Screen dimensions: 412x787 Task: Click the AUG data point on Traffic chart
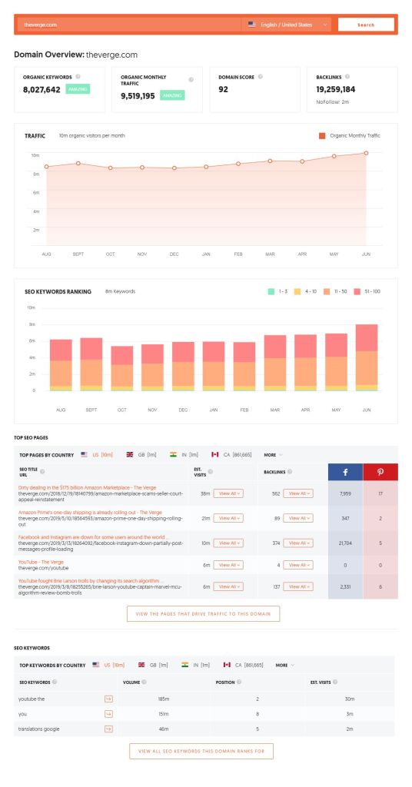(x=47, y=167)
